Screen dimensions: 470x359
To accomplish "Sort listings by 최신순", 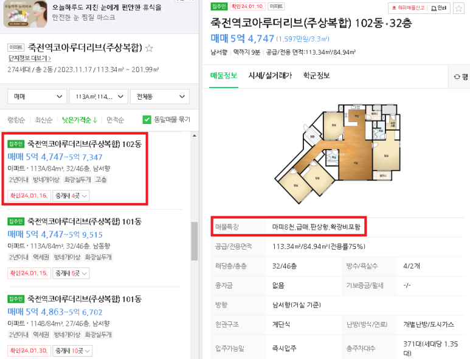I will tap(43, 120).
